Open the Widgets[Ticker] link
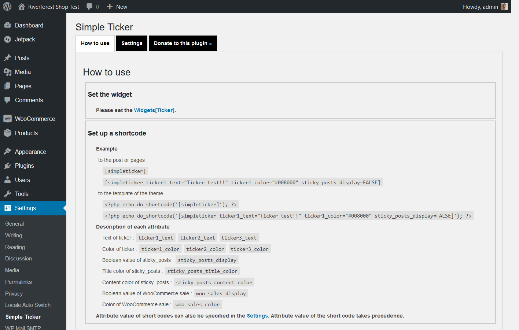The height and width of the screenshot is (330, 519). [154, 110]
